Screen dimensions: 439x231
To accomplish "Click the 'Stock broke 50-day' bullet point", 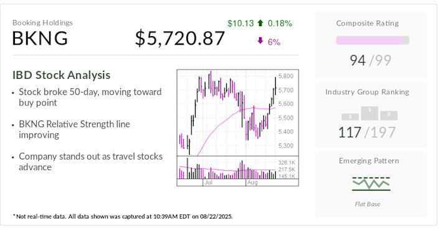I will point(90,97).
